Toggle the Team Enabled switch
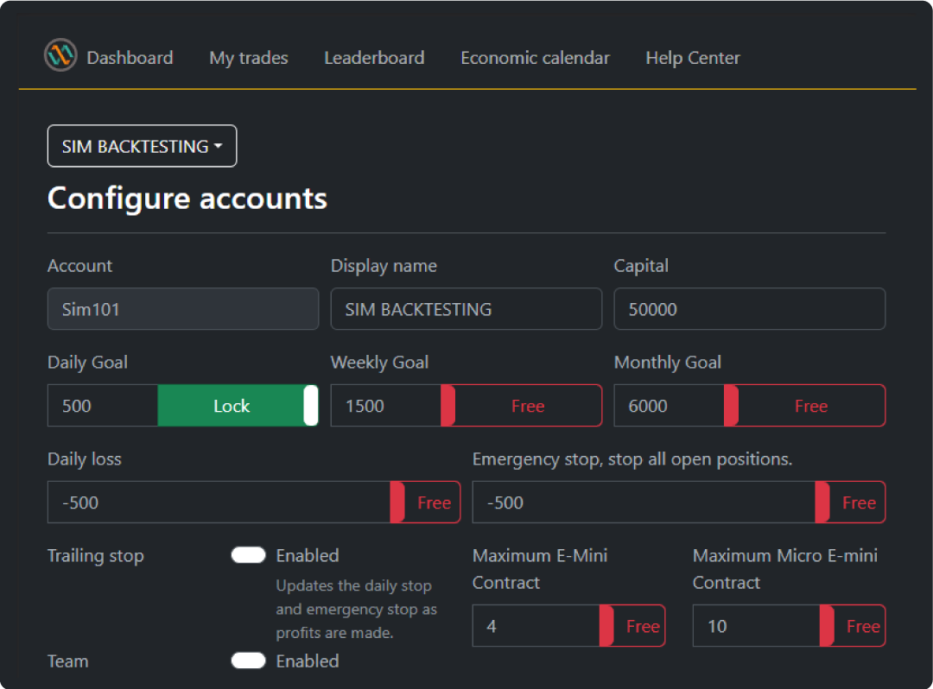This screenshot has height=689, width=933. point(248,661)
